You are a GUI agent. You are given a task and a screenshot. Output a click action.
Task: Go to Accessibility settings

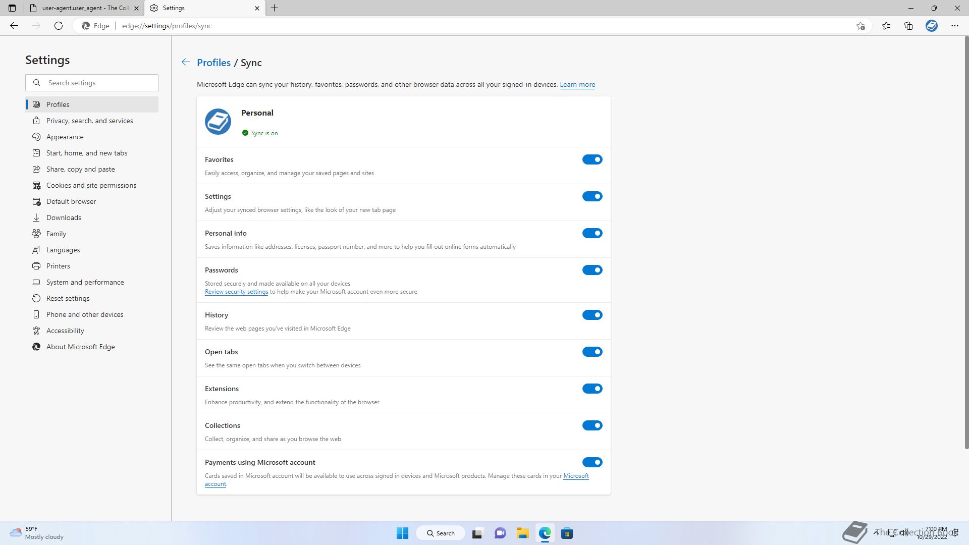tap(92, 331)
